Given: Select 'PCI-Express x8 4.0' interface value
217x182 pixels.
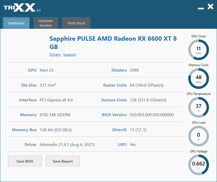Looking at the screenshot, I should [56, 100].
